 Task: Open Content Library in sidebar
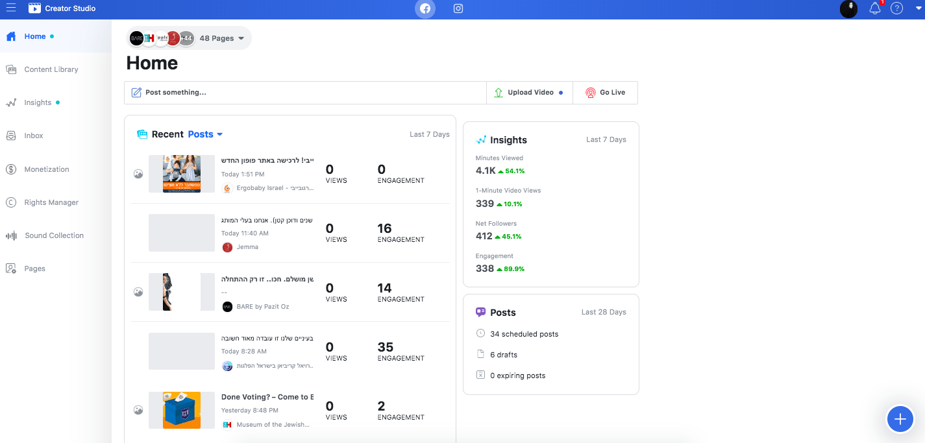coord(51,69)
